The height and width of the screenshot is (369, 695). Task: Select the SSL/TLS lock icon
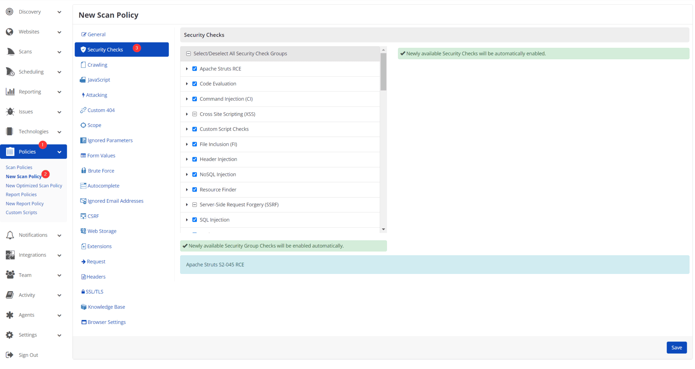pyautogui.click(x=83, y=291)
